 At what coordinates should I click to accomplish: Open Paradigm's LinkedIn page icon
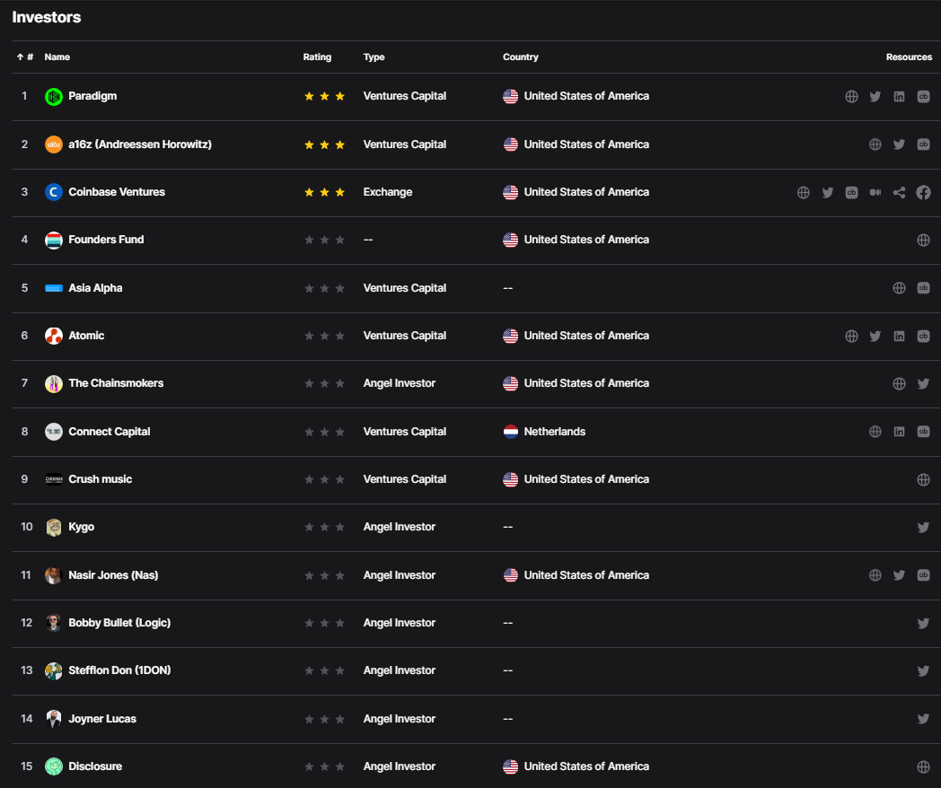[899, 97]
